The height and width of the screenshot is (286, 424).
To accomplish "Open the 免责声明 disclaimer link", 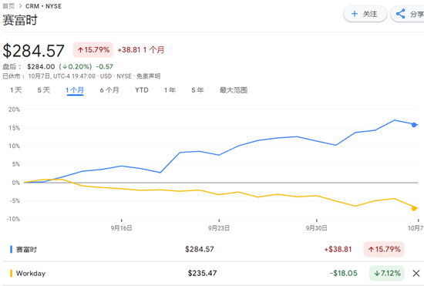I will coord(148,76).
